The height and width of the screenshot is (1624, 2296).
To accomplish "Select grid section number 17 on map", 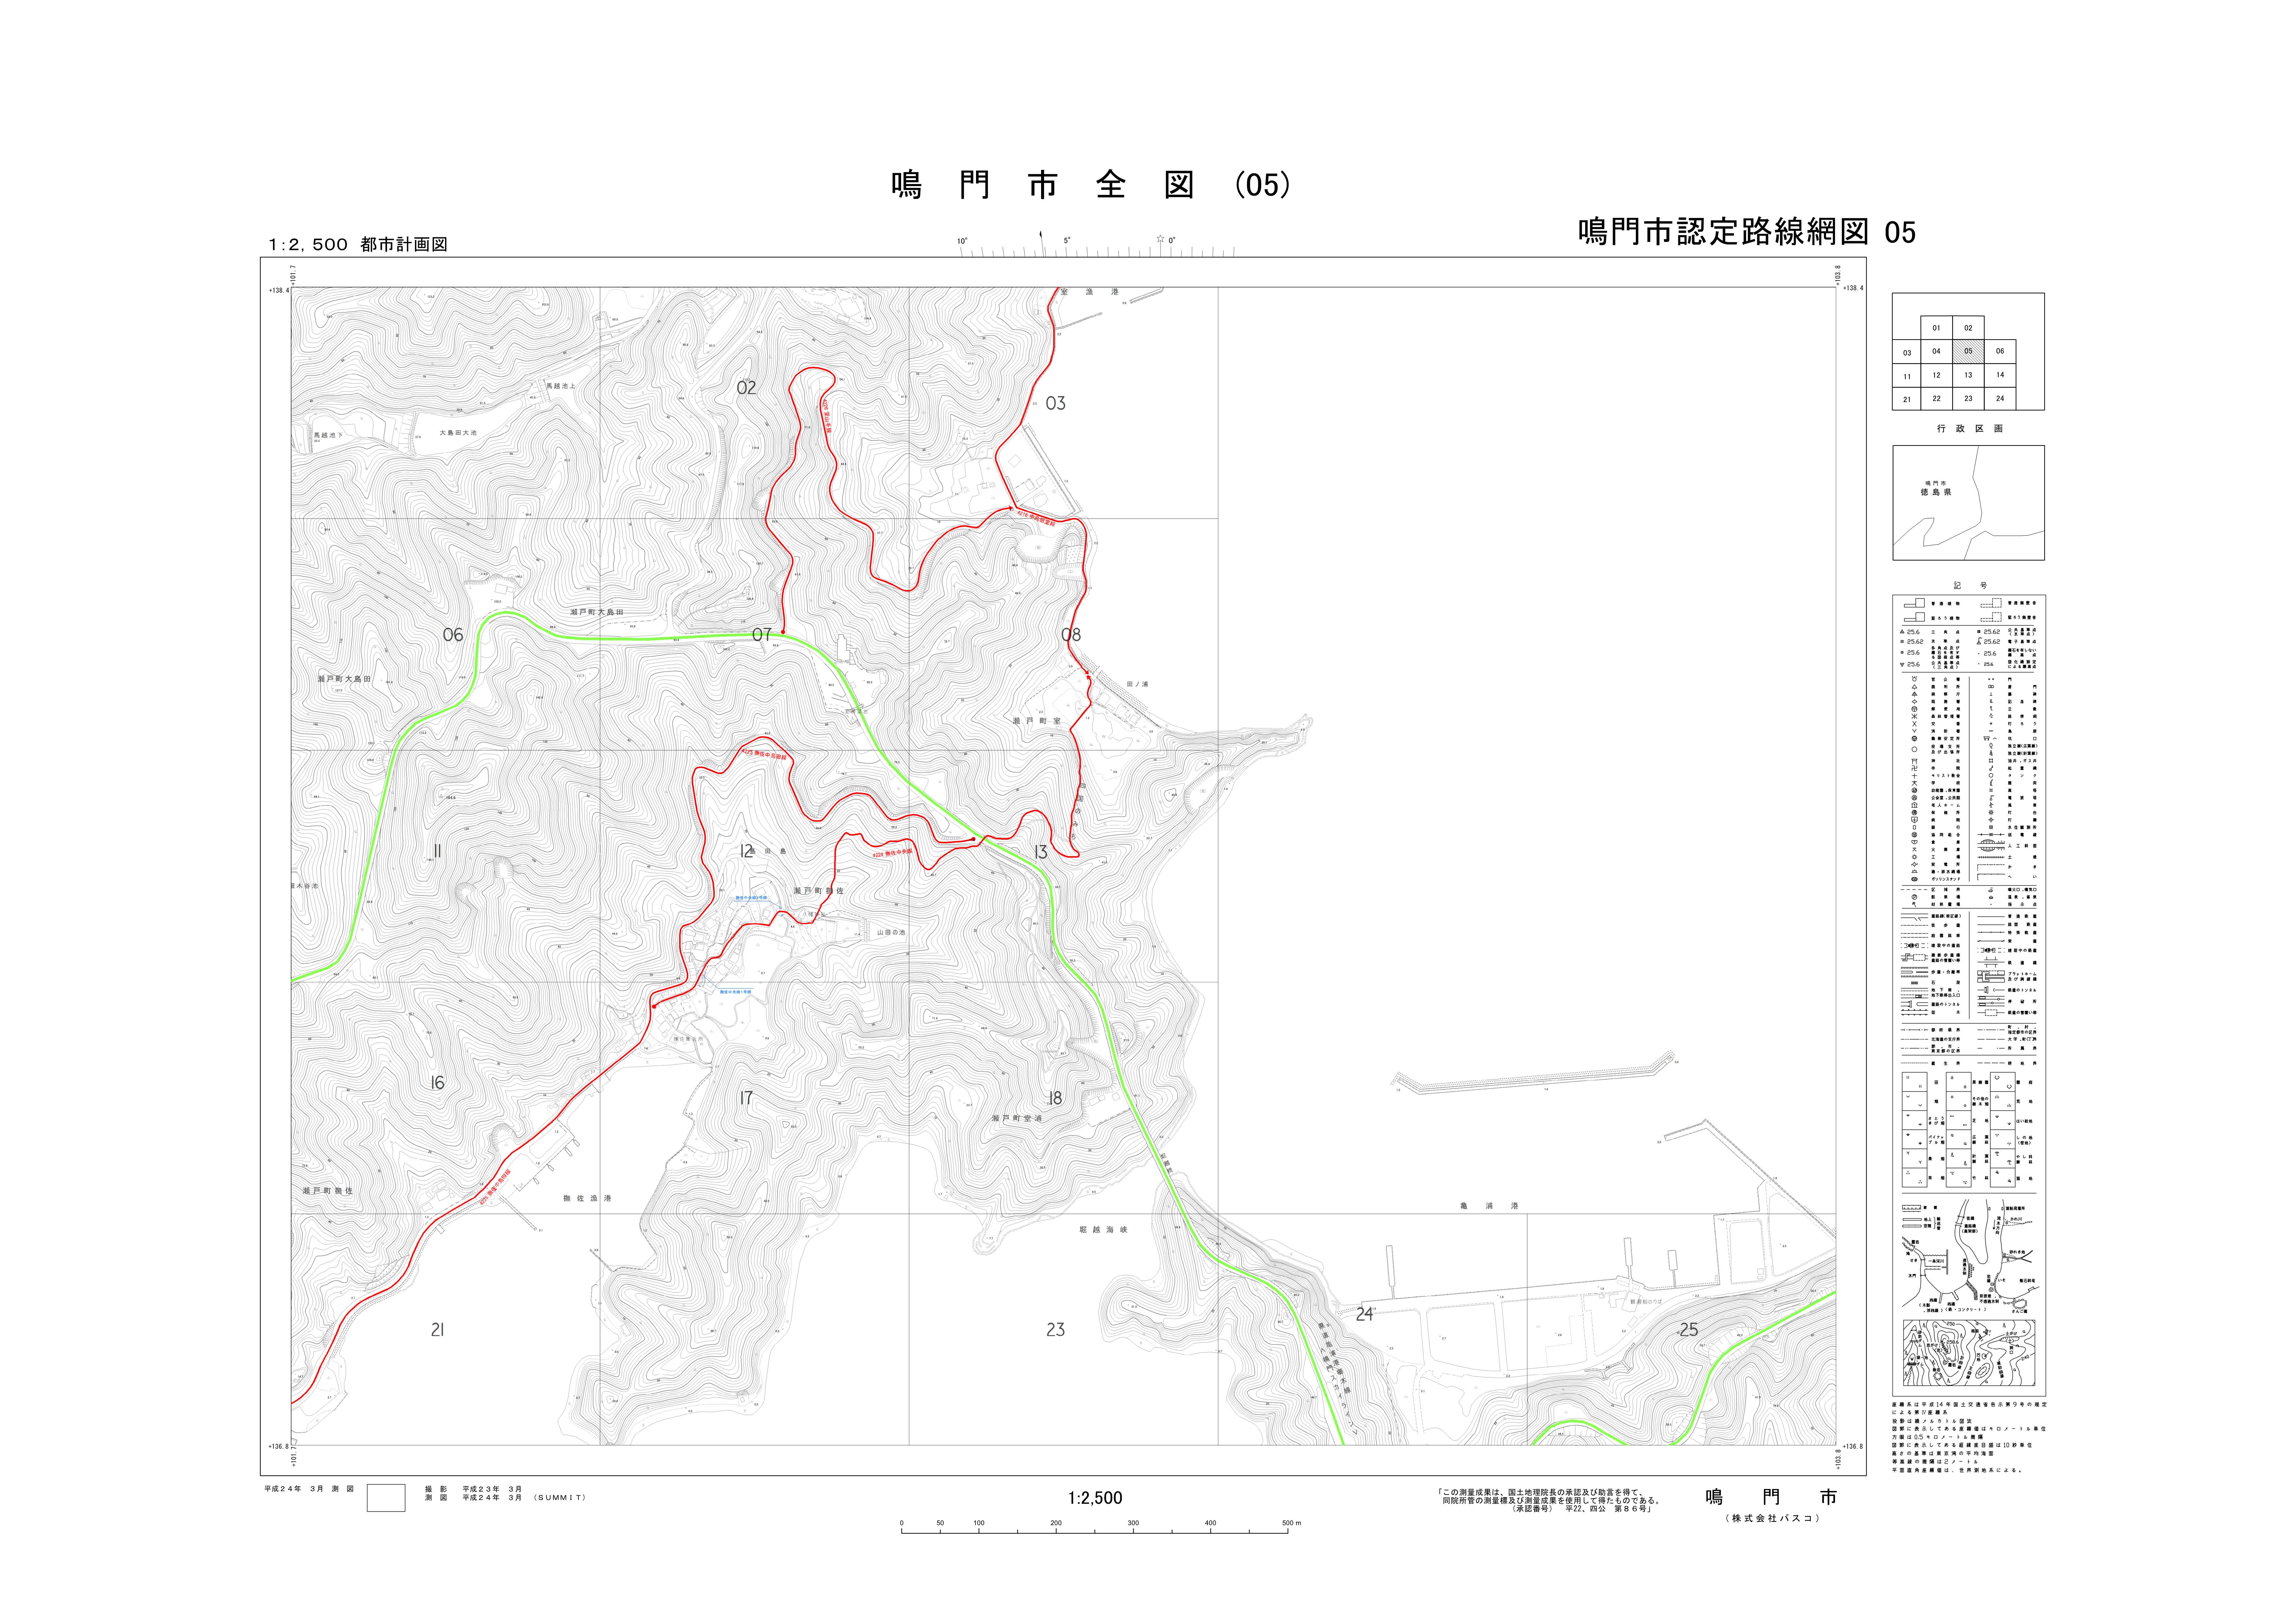I will (x=746, y=1098).
